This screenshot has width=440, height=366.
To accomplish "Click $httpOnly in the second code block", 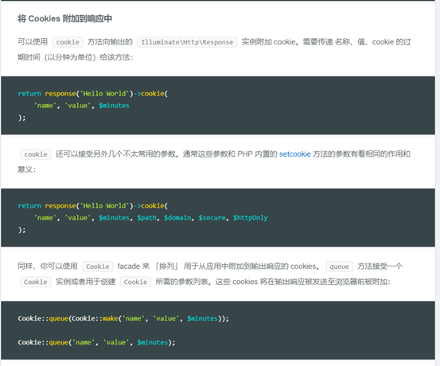I will pos(251,218).
